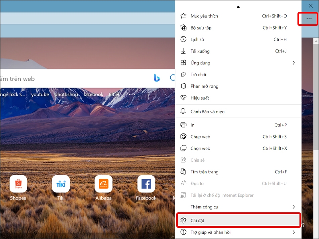Click the youtube suggested search link
The image size is (319, 239).
[x=40, y=94]
